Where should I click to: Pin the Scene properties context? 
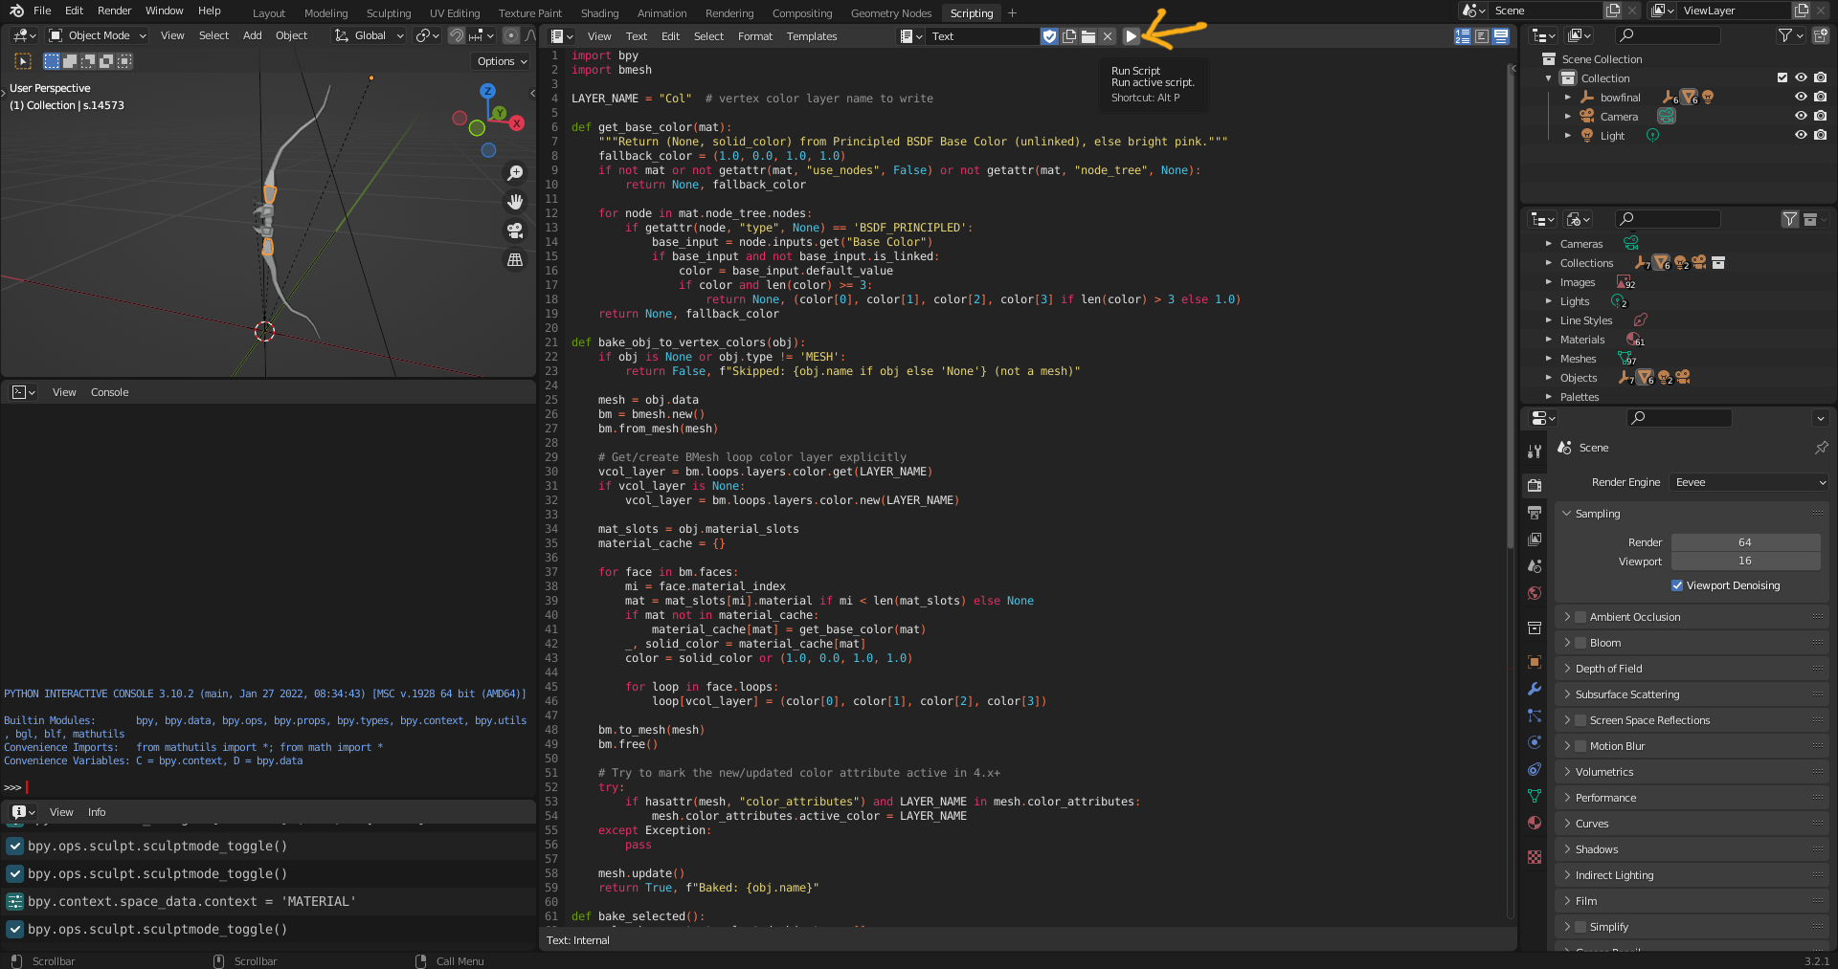click(x=1821, y=448)
